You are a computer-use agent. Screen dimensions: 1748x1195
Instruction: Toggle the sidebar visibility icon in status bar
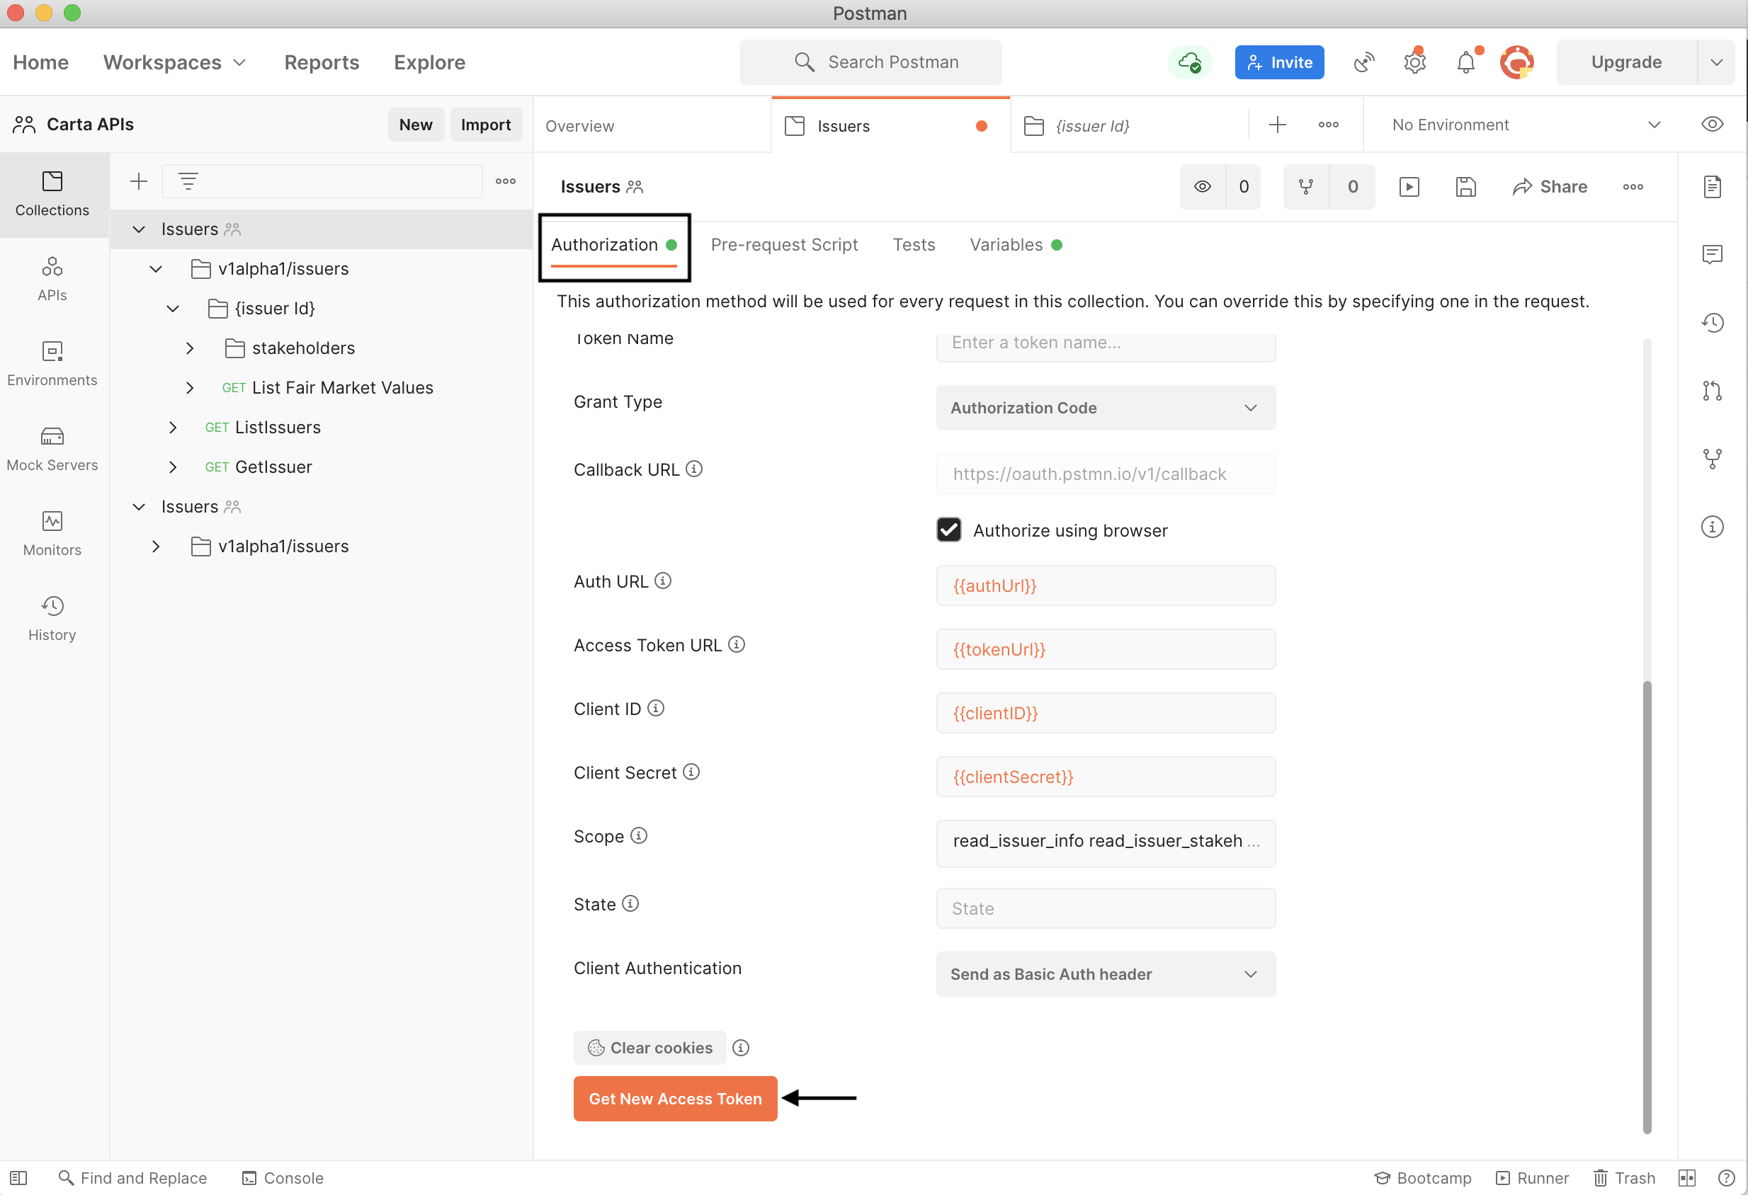pyautogui.click(x=19, y=1178)
